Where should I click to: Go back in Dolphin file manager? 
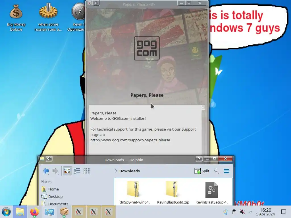point(46,171)
